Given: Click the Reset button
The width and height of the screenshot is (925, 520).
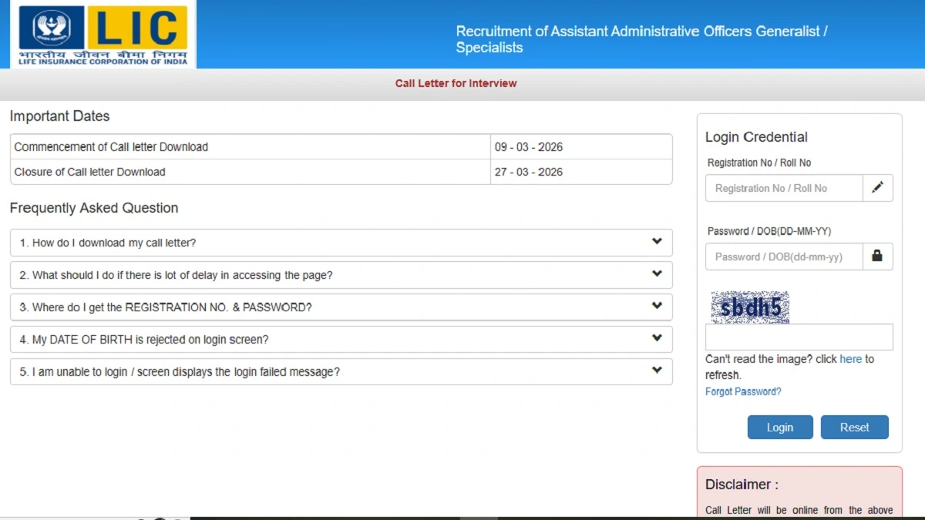Looking at the screenshot, I should (x=854, y=427).
